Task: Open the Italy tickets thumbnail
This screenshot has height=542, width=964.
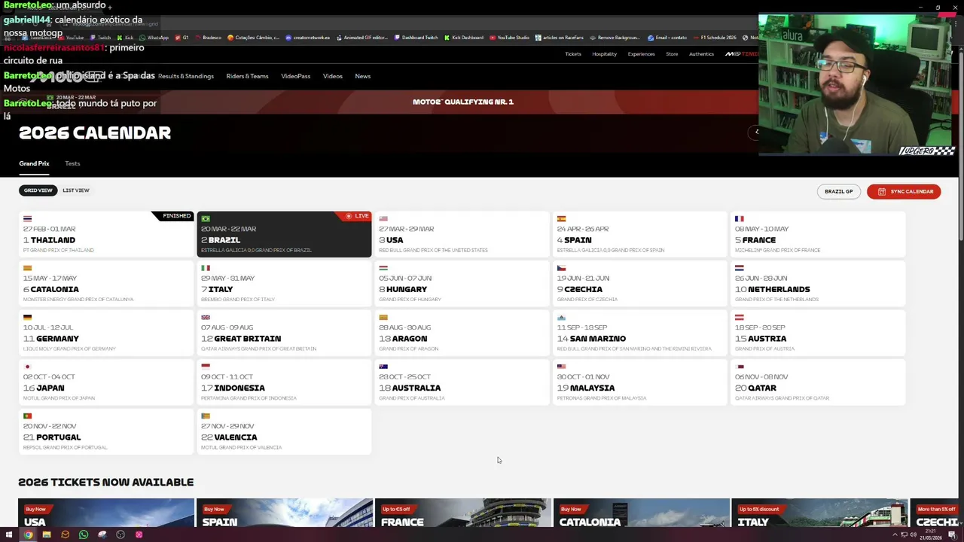Action: point(819,513)
